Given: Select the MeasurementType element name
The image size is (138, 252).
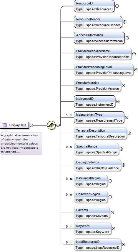Looking at the screenshot, I should click(89, 115).
